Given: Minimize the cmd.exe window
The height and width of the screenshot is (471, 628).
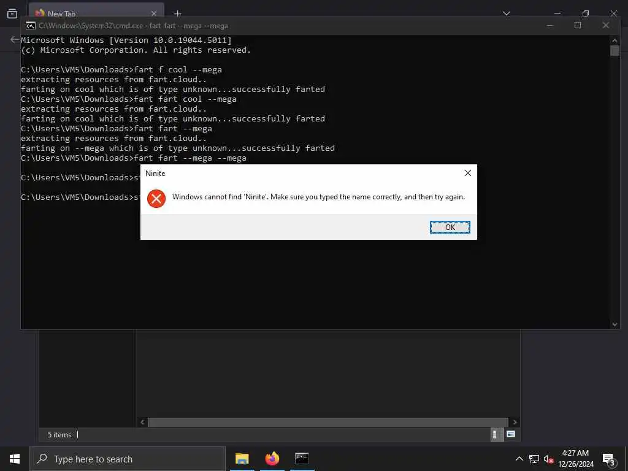Looking at the screenshot, I should click(550, 25).
